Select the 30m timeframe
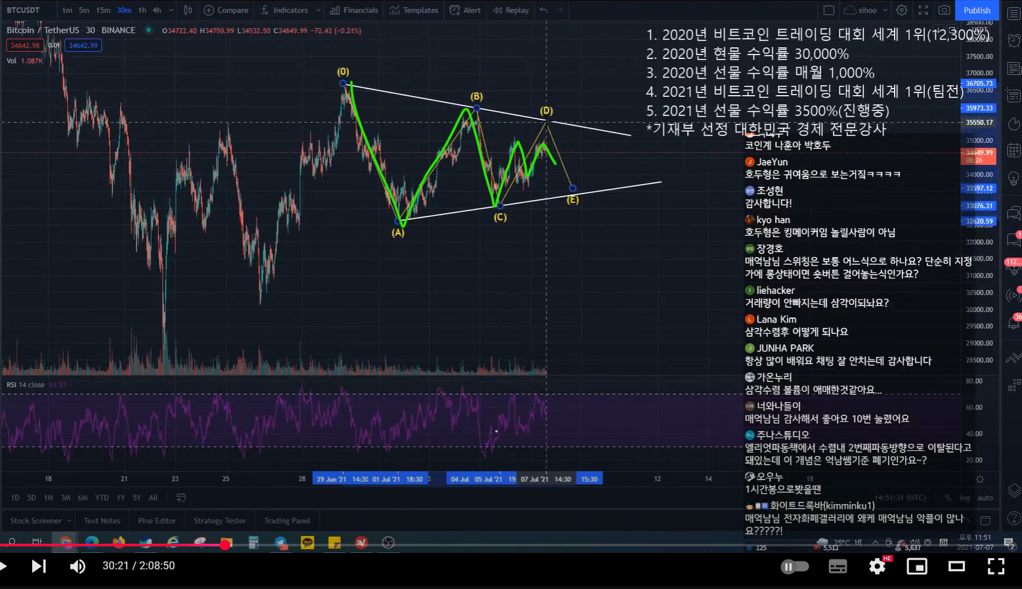 pyautogui.click(x=124, y=10)
